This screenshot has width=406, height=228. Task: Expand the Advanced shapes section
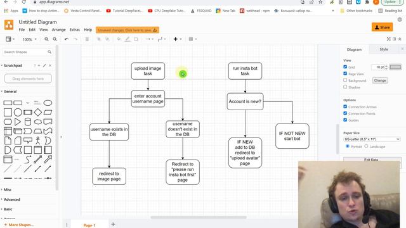click(x=11, y=199)
